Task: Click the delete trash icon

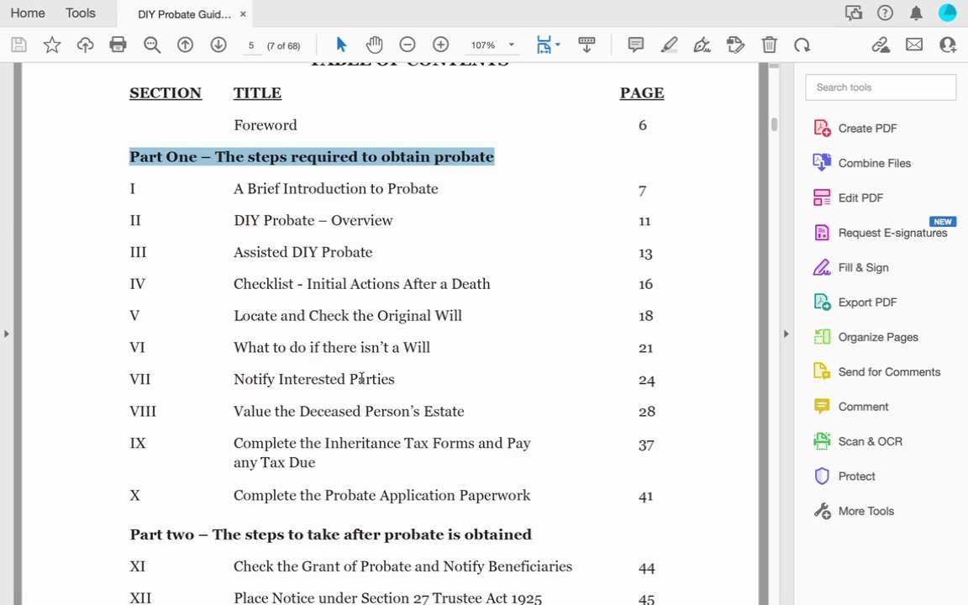Action: pyautogui.click(x=769, y=45)
